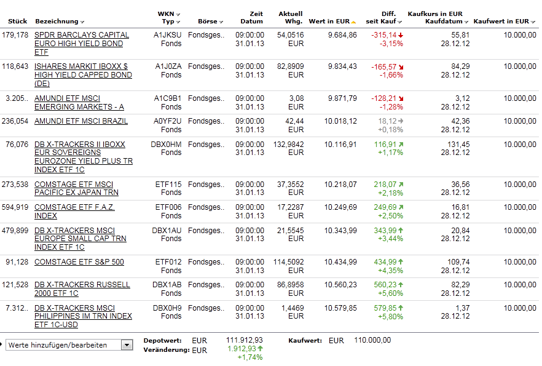Screen dimensions: 542x366
Task: Open the Werte hinzufügen/bearbeiten dropdown
Action: 127,345
